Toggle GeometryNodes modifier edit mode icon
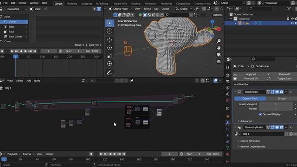Image resolution: width=297 pixels, height=167 pixels. [272, 128]
